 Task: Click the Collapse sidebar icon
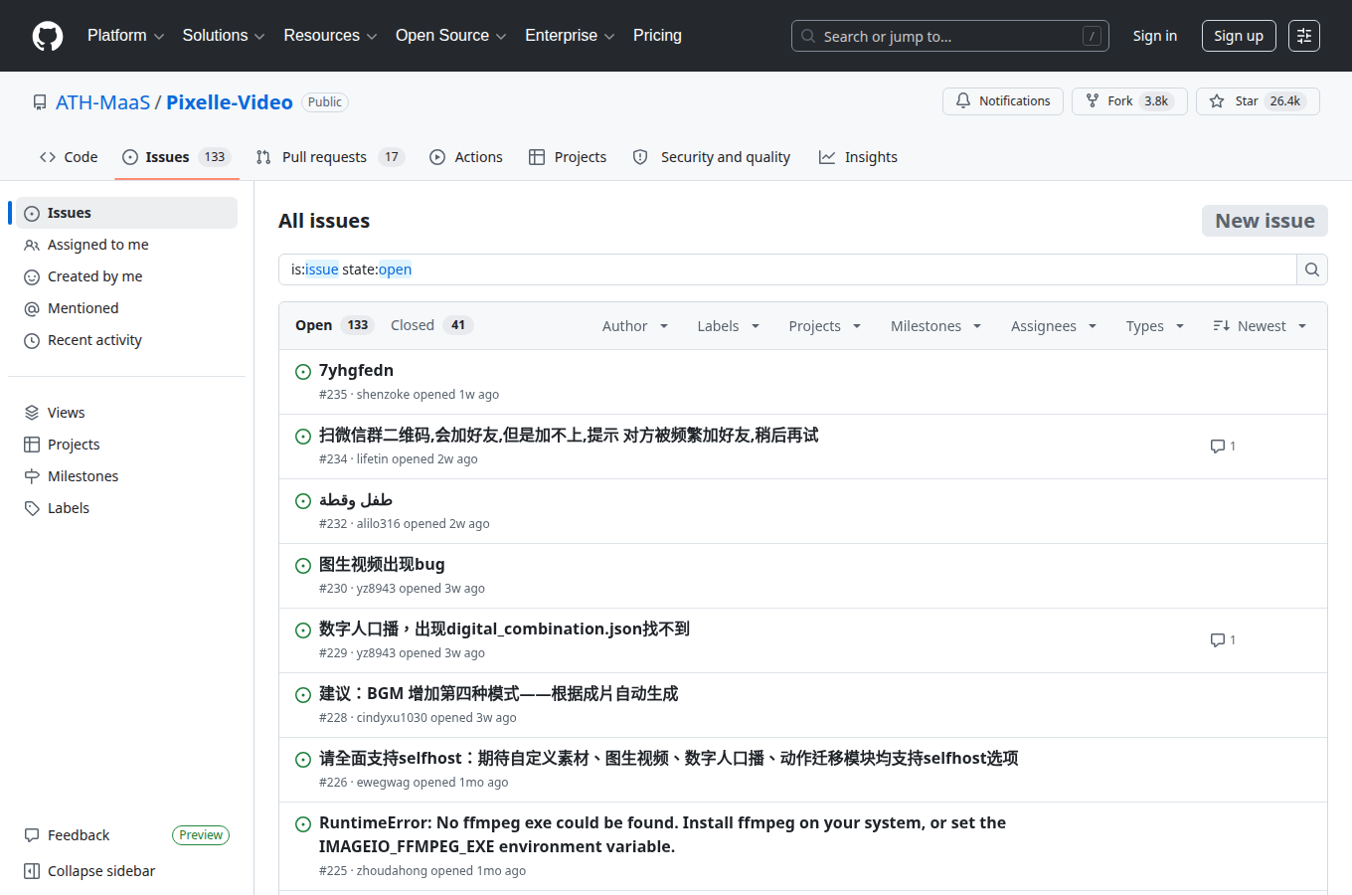point(32,871)
